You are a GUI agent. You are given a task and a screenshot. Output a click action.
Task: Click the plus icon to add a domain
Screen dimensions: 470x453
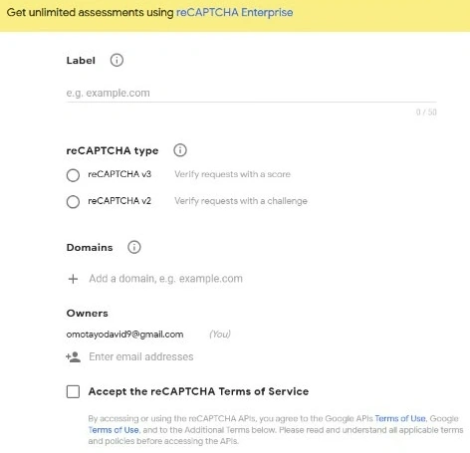coord(73,279)
